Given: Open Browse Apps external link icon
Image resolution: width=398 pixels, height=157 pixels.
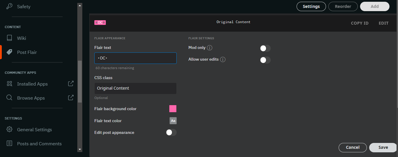Looking at the screenshot, I should (x=71, y=98).
